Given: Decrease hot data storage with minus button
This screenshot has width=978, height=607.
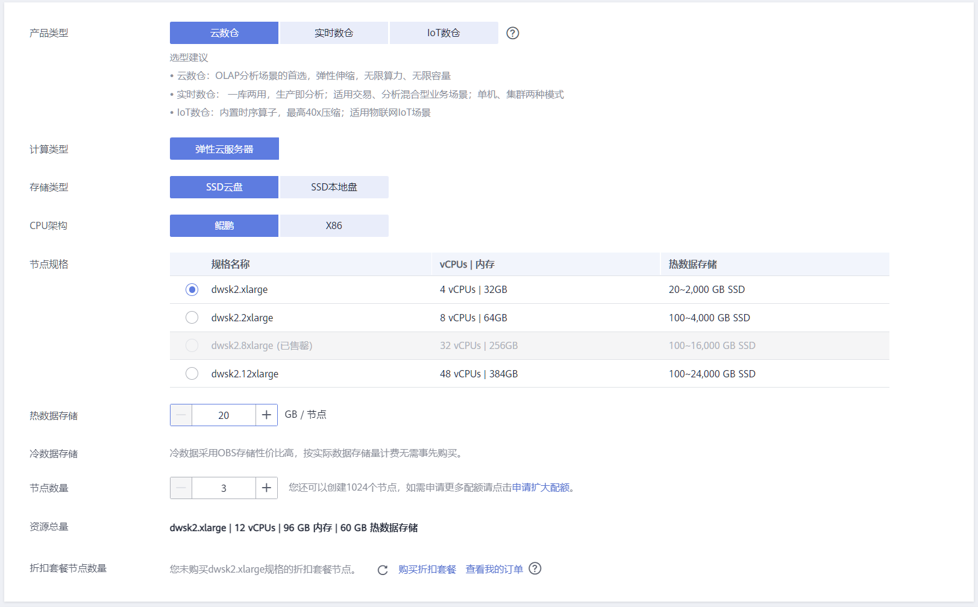Looking at the screenshot, I should tap(181, 415).
